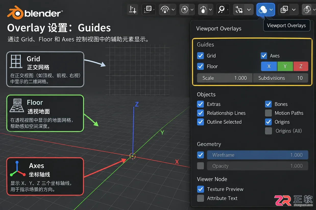Image resolution: width=316 pixels, height=210 pixels.
Task: Click the wifi-like signal arcs icon
Action: click(x=165, y=10)
